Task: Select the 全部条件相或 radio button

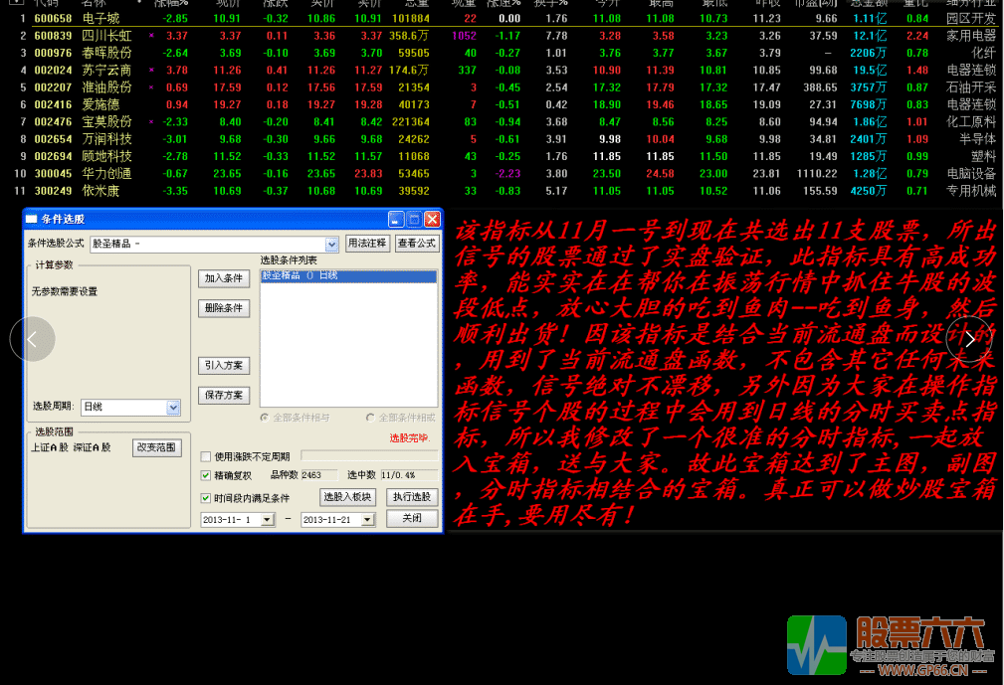Action: [x=370, y=418]
